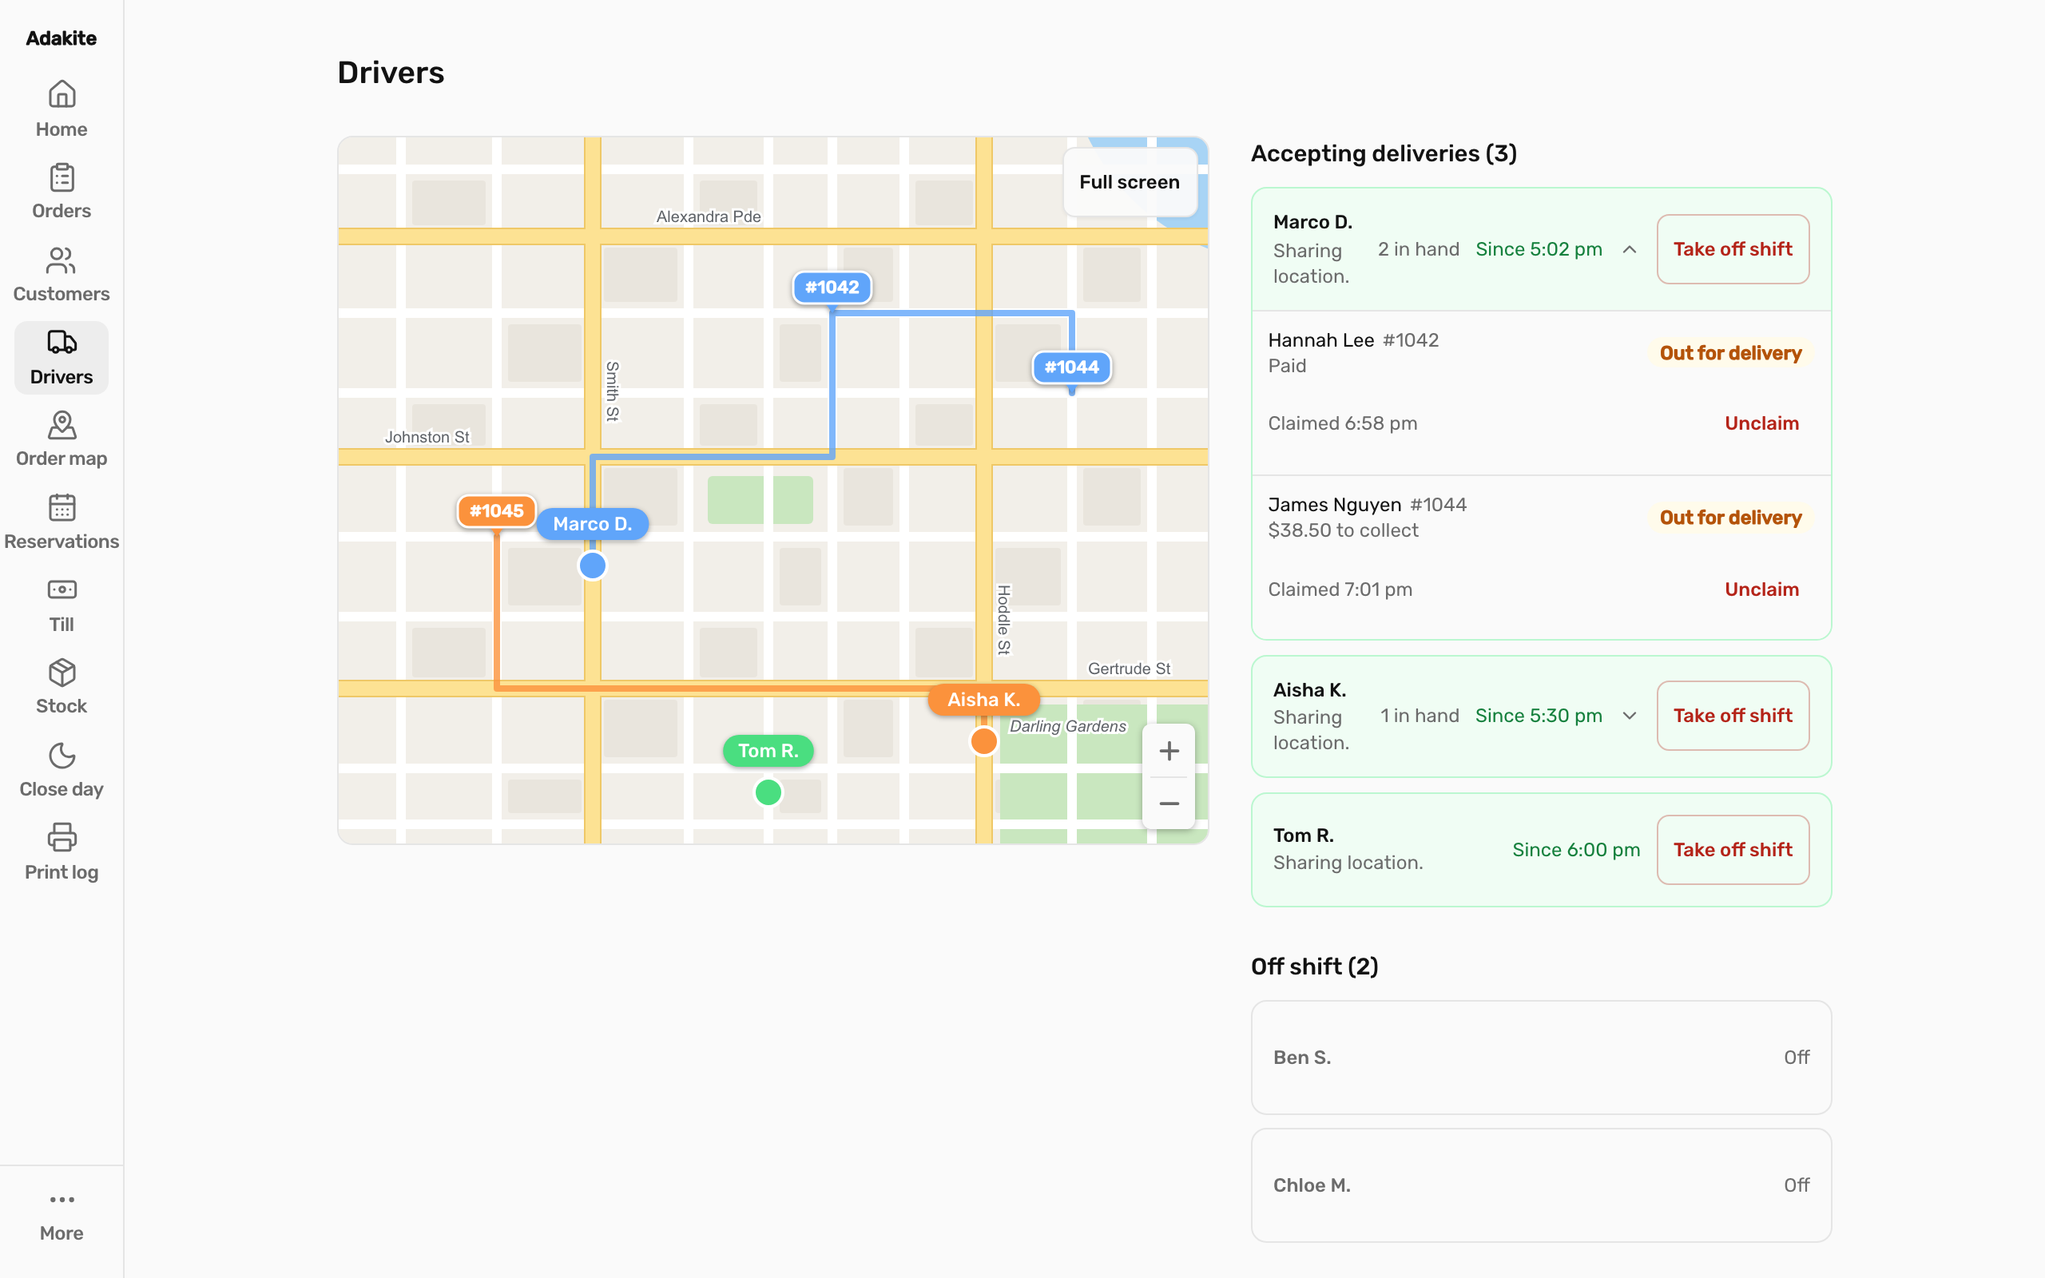Click James Nguyen order name
Image resolution: width=2045 pixels, height=1278 pixels.
1334,505
